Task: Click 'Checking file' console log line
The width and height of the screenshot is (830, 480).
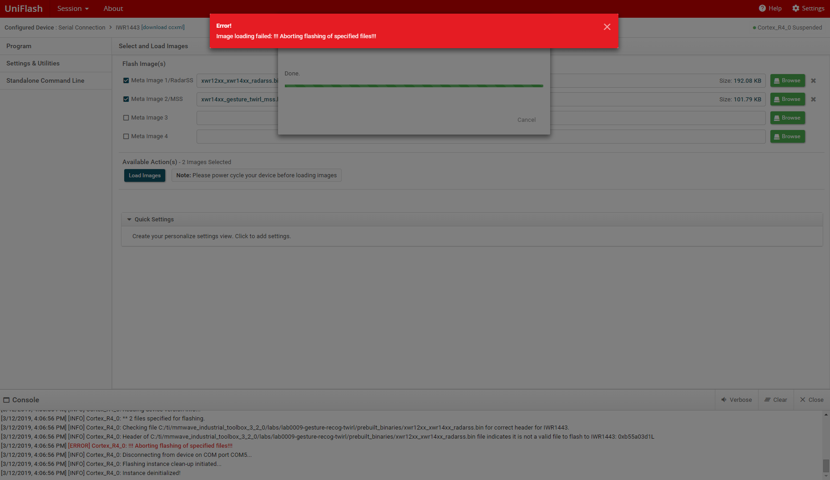Action: click(285, 428)
